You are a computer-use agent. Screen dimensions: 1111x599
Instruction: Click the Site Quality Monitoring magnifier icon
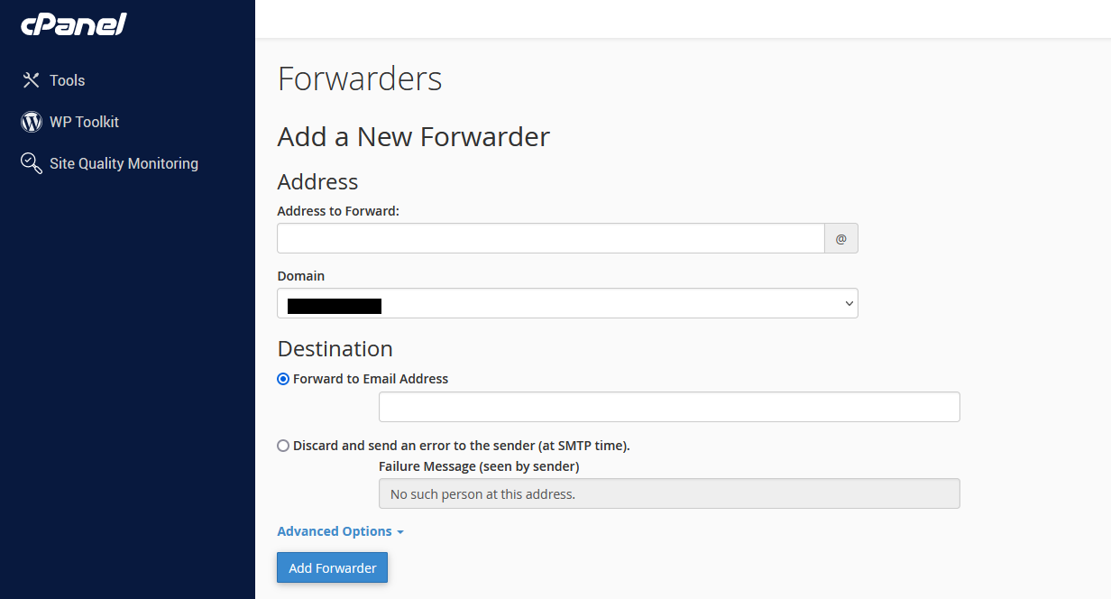[x=31, y=163]
